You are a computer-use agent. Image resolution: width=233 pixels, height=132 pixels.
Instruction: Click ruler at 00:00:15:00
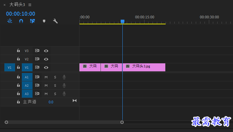click(144, 17)
